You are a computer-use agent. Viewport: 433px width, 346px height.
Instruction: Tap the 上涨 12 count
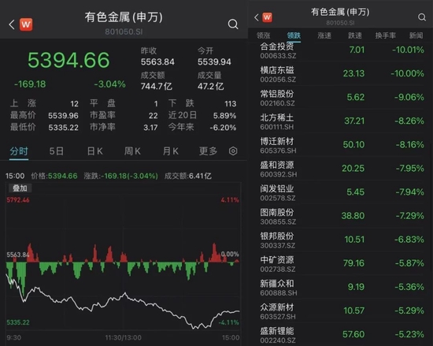[x=74, y=103]
